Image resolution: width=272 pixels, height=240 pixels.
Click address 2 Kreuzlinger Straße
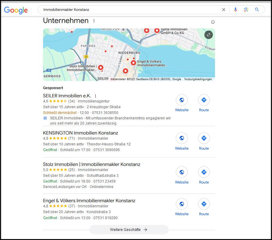click(104, 107)
